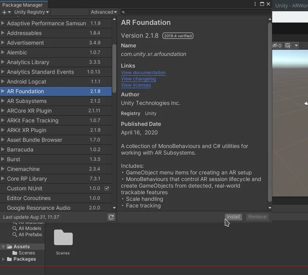This screenshot has width=308, height=275.
Task: Click the details panel scrollbar thumb
Action: point(270,112)
